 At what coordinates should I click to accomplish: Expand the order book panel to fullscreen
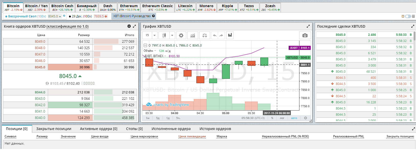(x=134, y=26)
